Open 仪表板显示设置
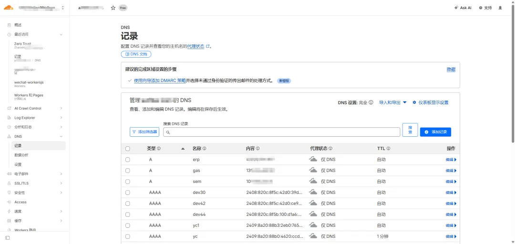 point(431,102)
